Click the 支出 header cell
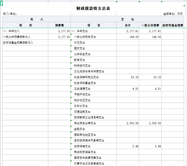Image resolution: width=187 pixels, height=166 pixels. click(x=127, y=19)
